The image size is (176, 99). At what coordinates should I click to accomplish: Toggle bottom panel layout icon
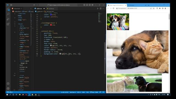[x=87, y=5]
